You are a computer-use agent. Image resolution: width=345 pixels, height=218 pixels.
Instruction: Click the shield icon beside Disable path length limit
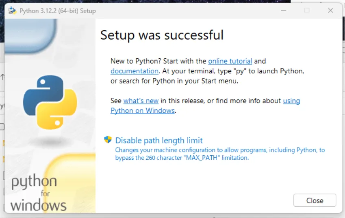coord(108,140)
